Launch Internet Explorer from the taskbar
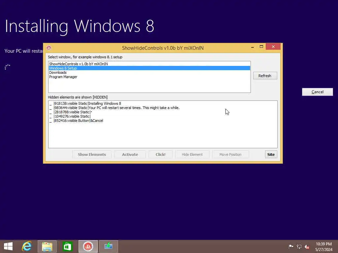The height and width of the screenshot is (253, 338). (x=27, y=246)
